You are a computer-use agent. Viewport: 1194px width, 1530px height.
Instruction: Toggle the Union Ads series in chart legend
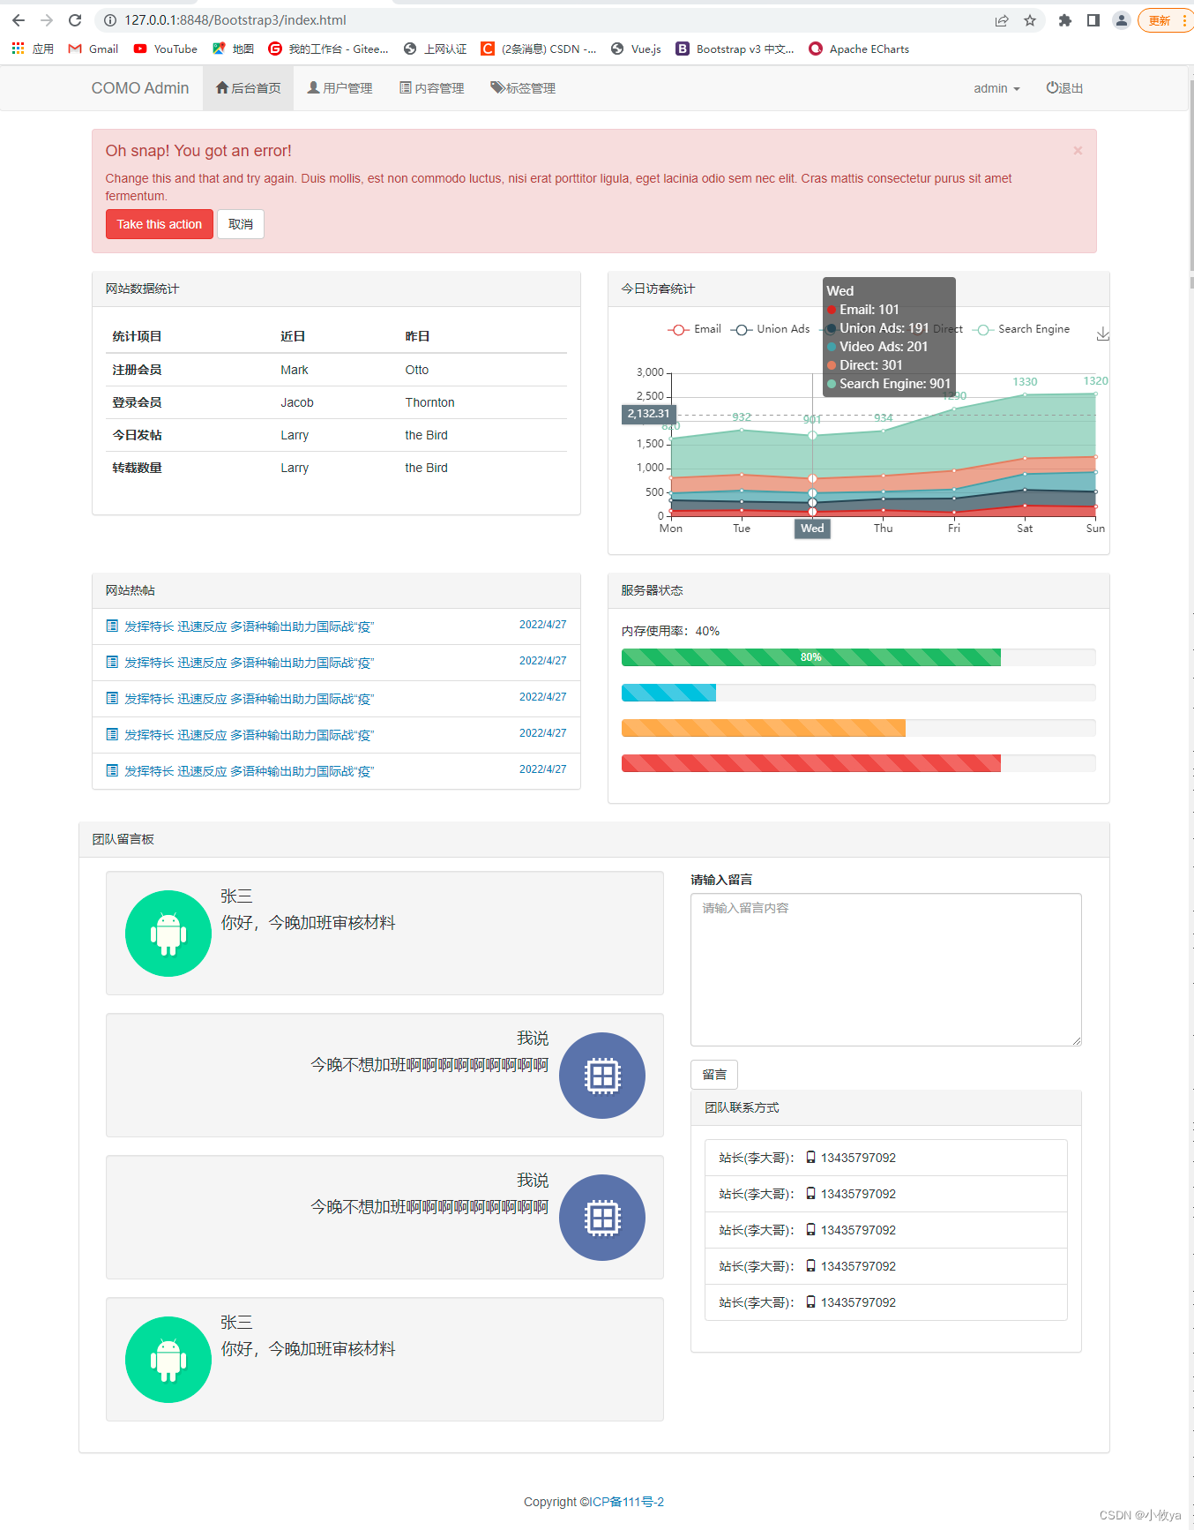coord(771,329)
